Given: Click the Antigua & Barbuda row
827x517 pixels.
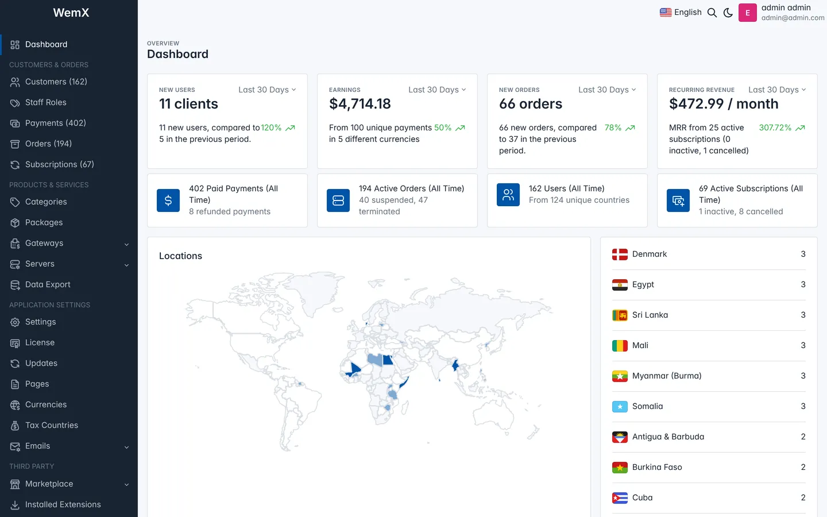Looking at the screenshot, I should point(709,437).
